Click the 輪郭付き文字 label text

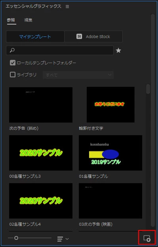point(91,128)
